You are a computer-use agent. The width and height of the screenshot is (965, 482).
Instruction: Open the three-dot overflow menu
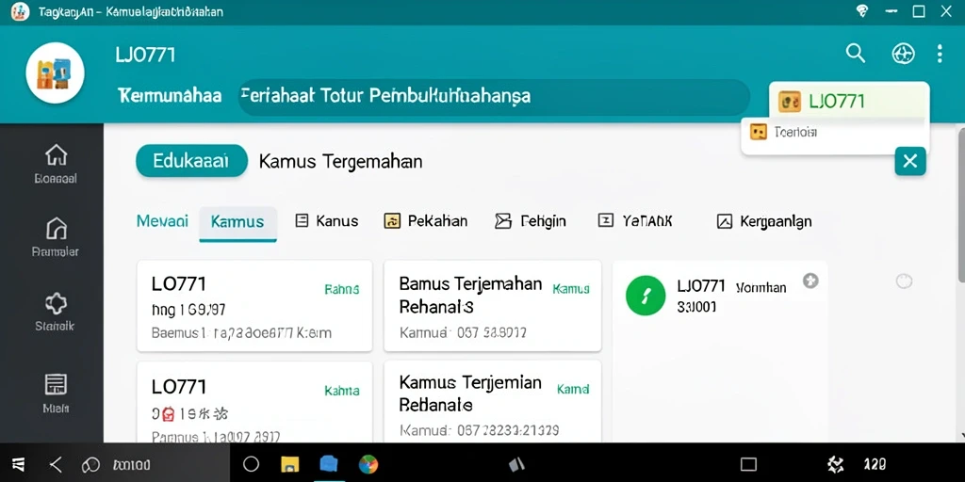[x=940, y=54]
